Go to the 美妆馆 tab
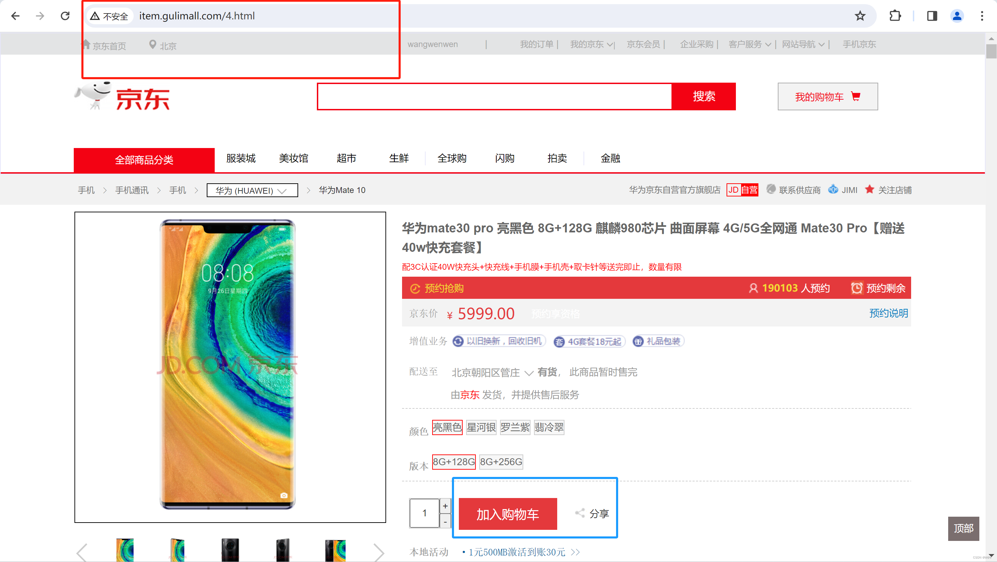997x562 pixels. (293, 158)
